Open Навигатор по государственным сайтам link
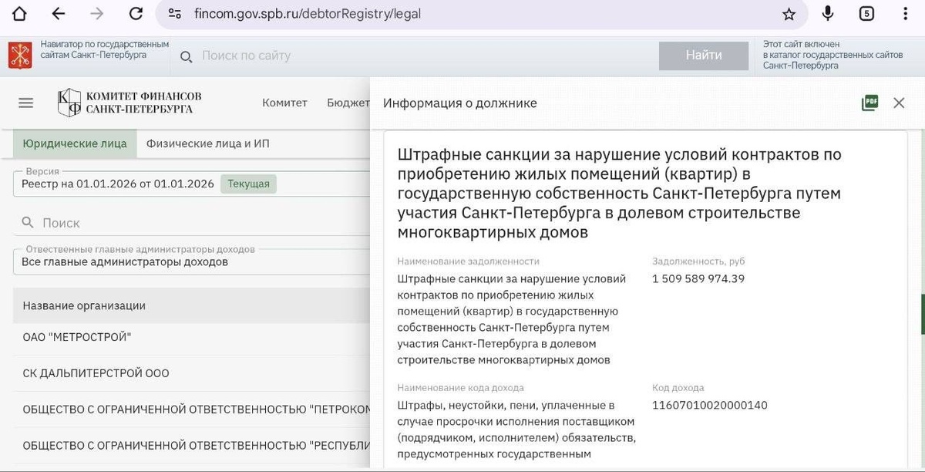This screenshot has width=925, height=472. pyautogui.click(x=104, y=50)
